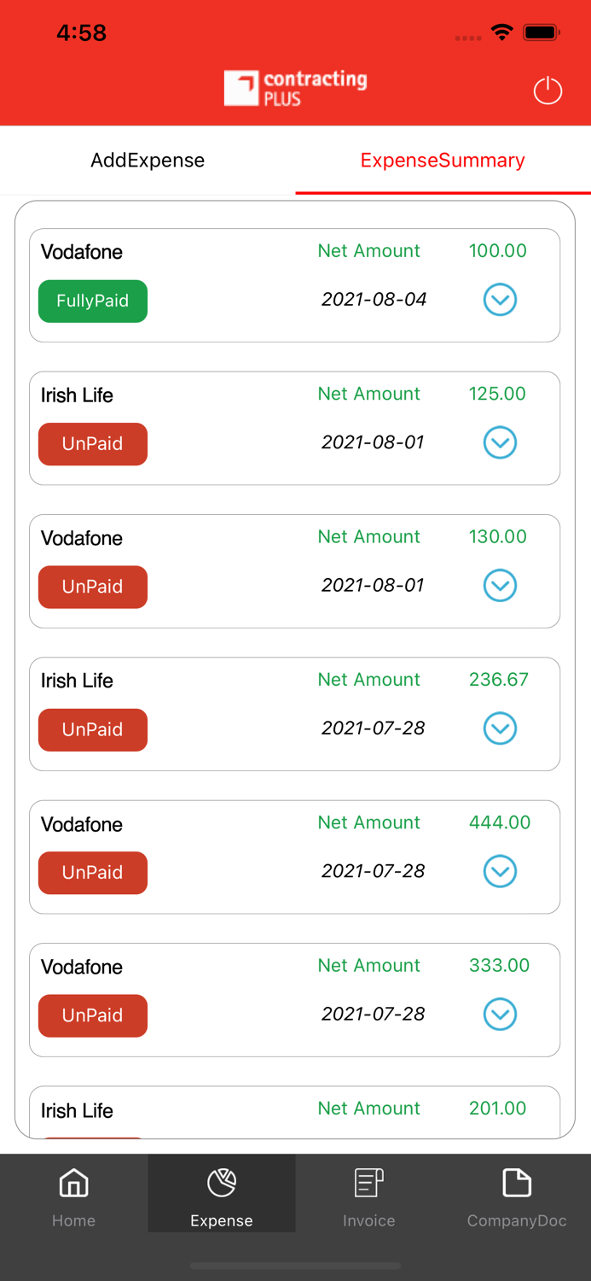This screenshot has height=1281, width=591.
Task: Select the ExpenseSummary tab
Action: [443, 161]
